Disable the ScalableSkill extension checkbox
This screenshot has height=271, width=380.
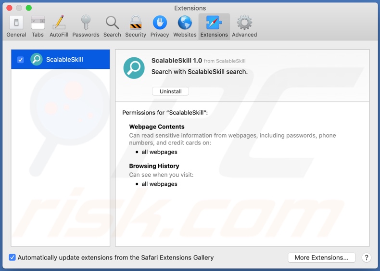(21, 59)
